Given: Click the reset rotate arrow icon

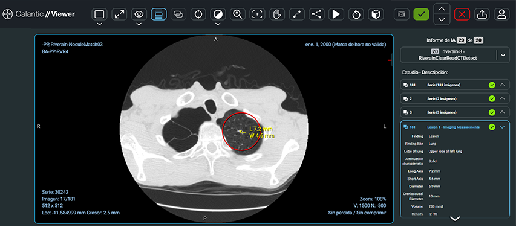Looking at the screenshot, I should tap(356, 14).
